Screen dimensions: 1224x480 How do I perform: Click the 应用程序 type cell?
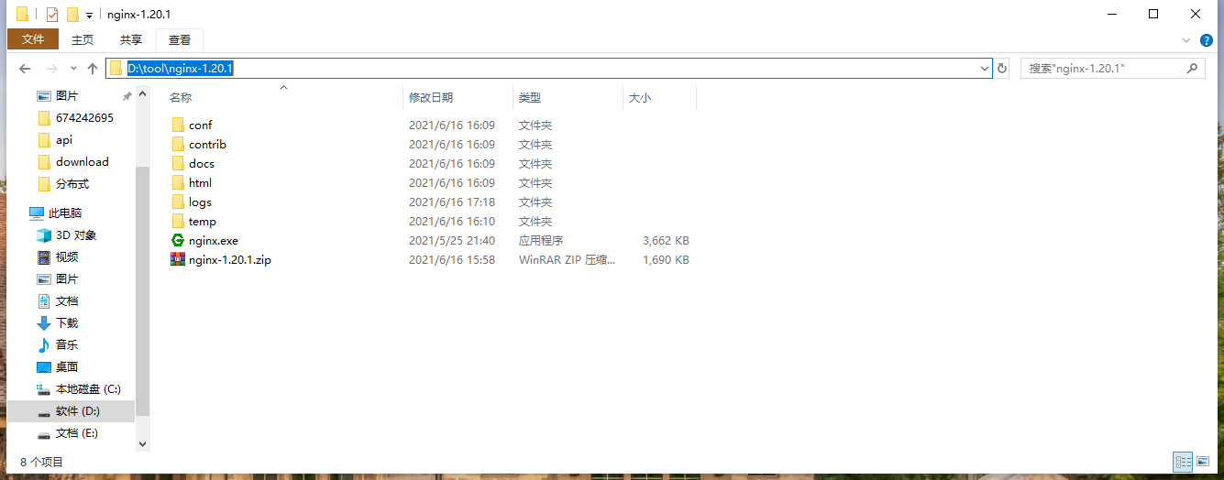pyautogui.click(x=541, y=240)
